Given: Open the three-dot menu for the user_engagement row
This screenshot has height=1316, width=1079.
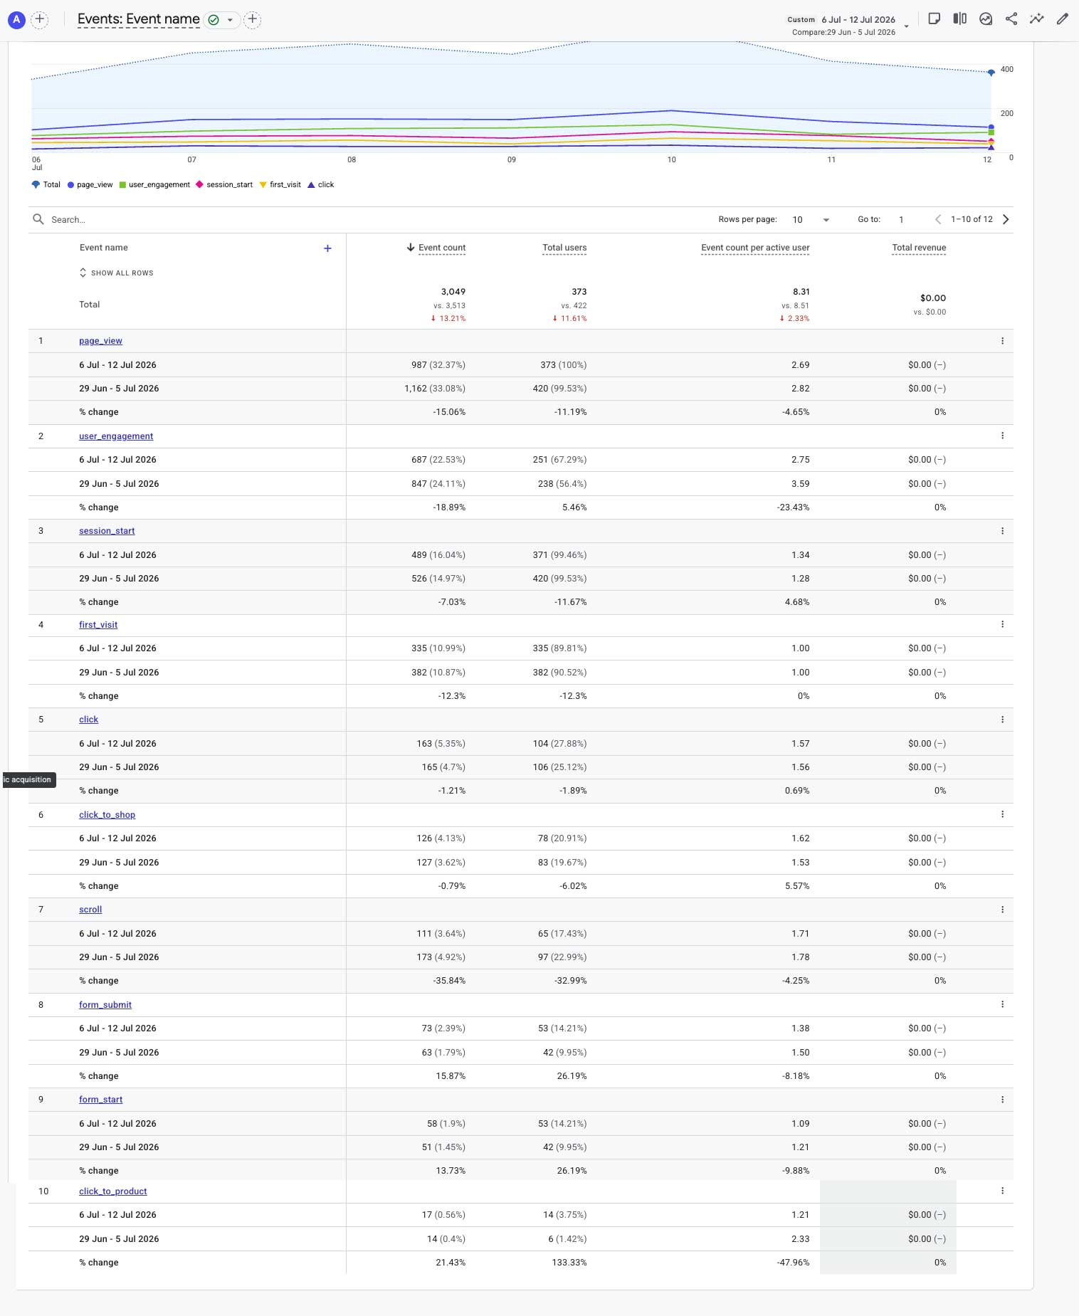Looking at the screenshot, I should pos(1002,436).
